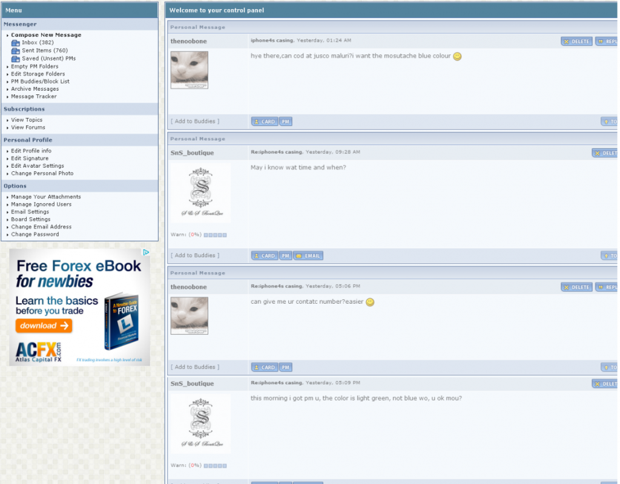Click thenoobone cat avatar in first message
Viewport: 620px width, 484px height.
[190, 69]
